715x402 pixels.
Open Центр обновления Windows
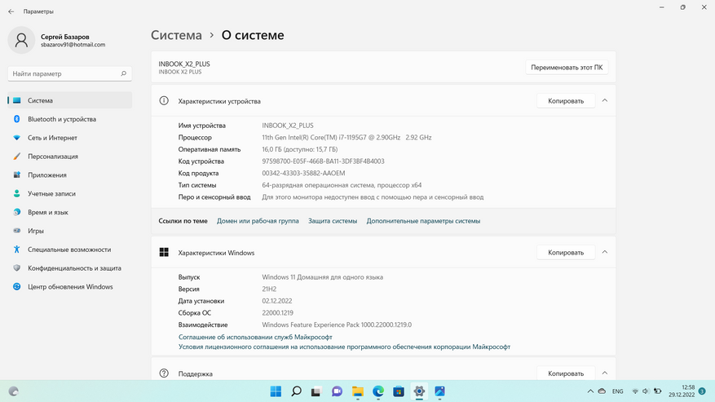pos(70,287)
